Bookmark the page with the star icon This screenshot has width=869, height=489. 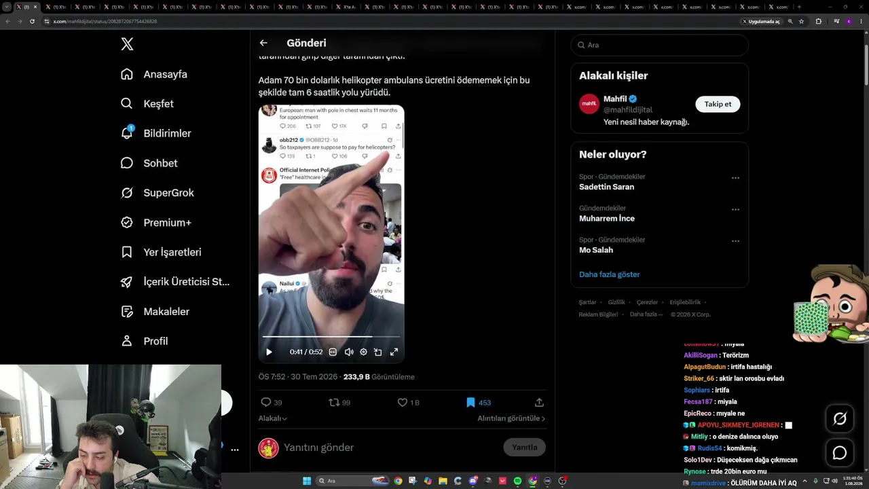801,21
